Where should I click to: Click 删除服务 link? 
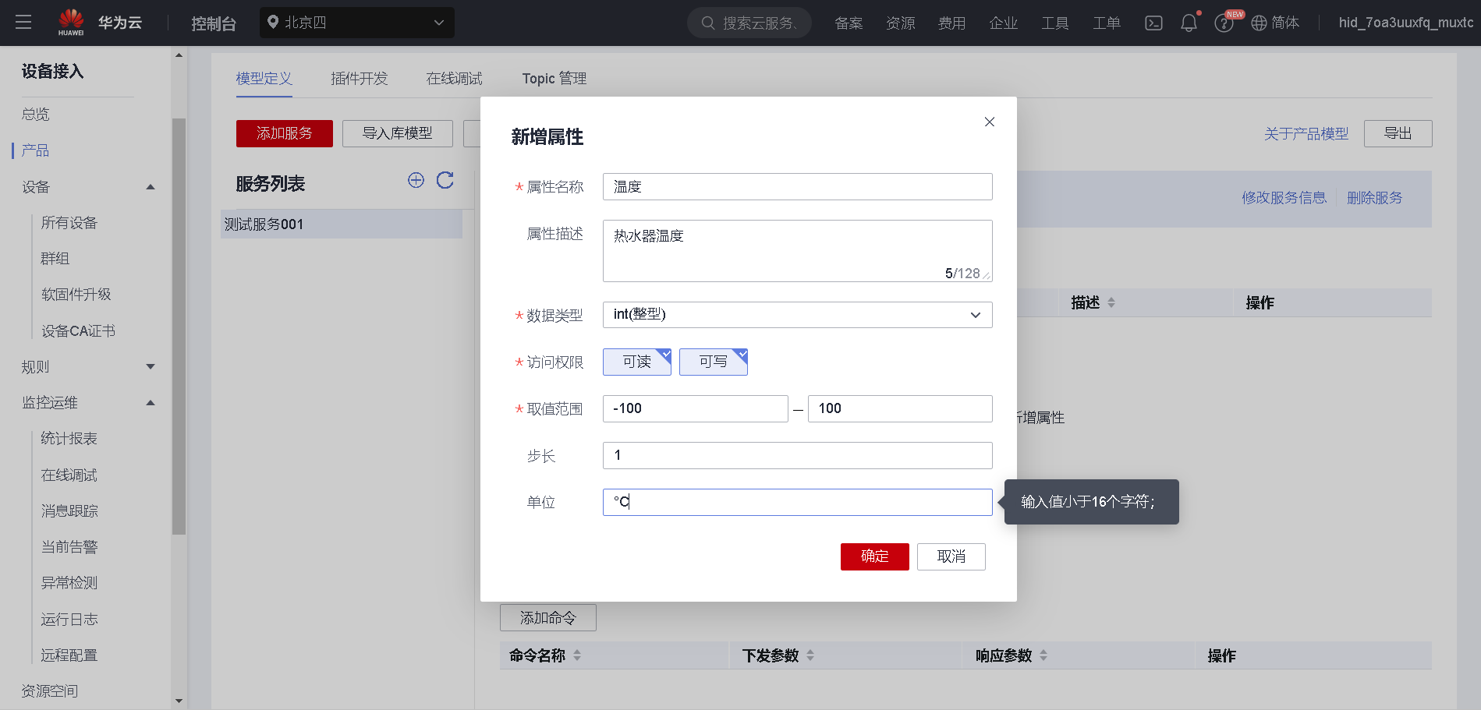(x=1375, y=198)
